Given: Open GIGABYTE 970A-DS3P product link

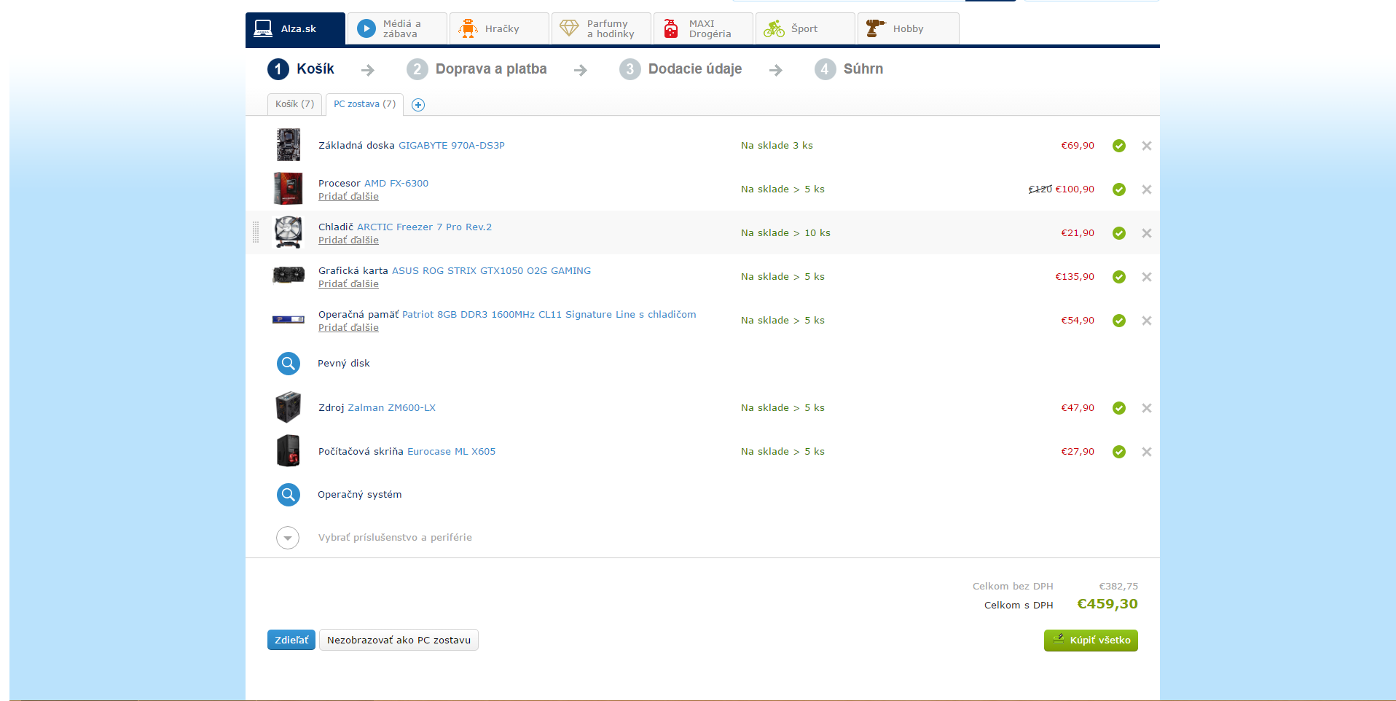Looking at the screenshot, I should tap(452, 146).
